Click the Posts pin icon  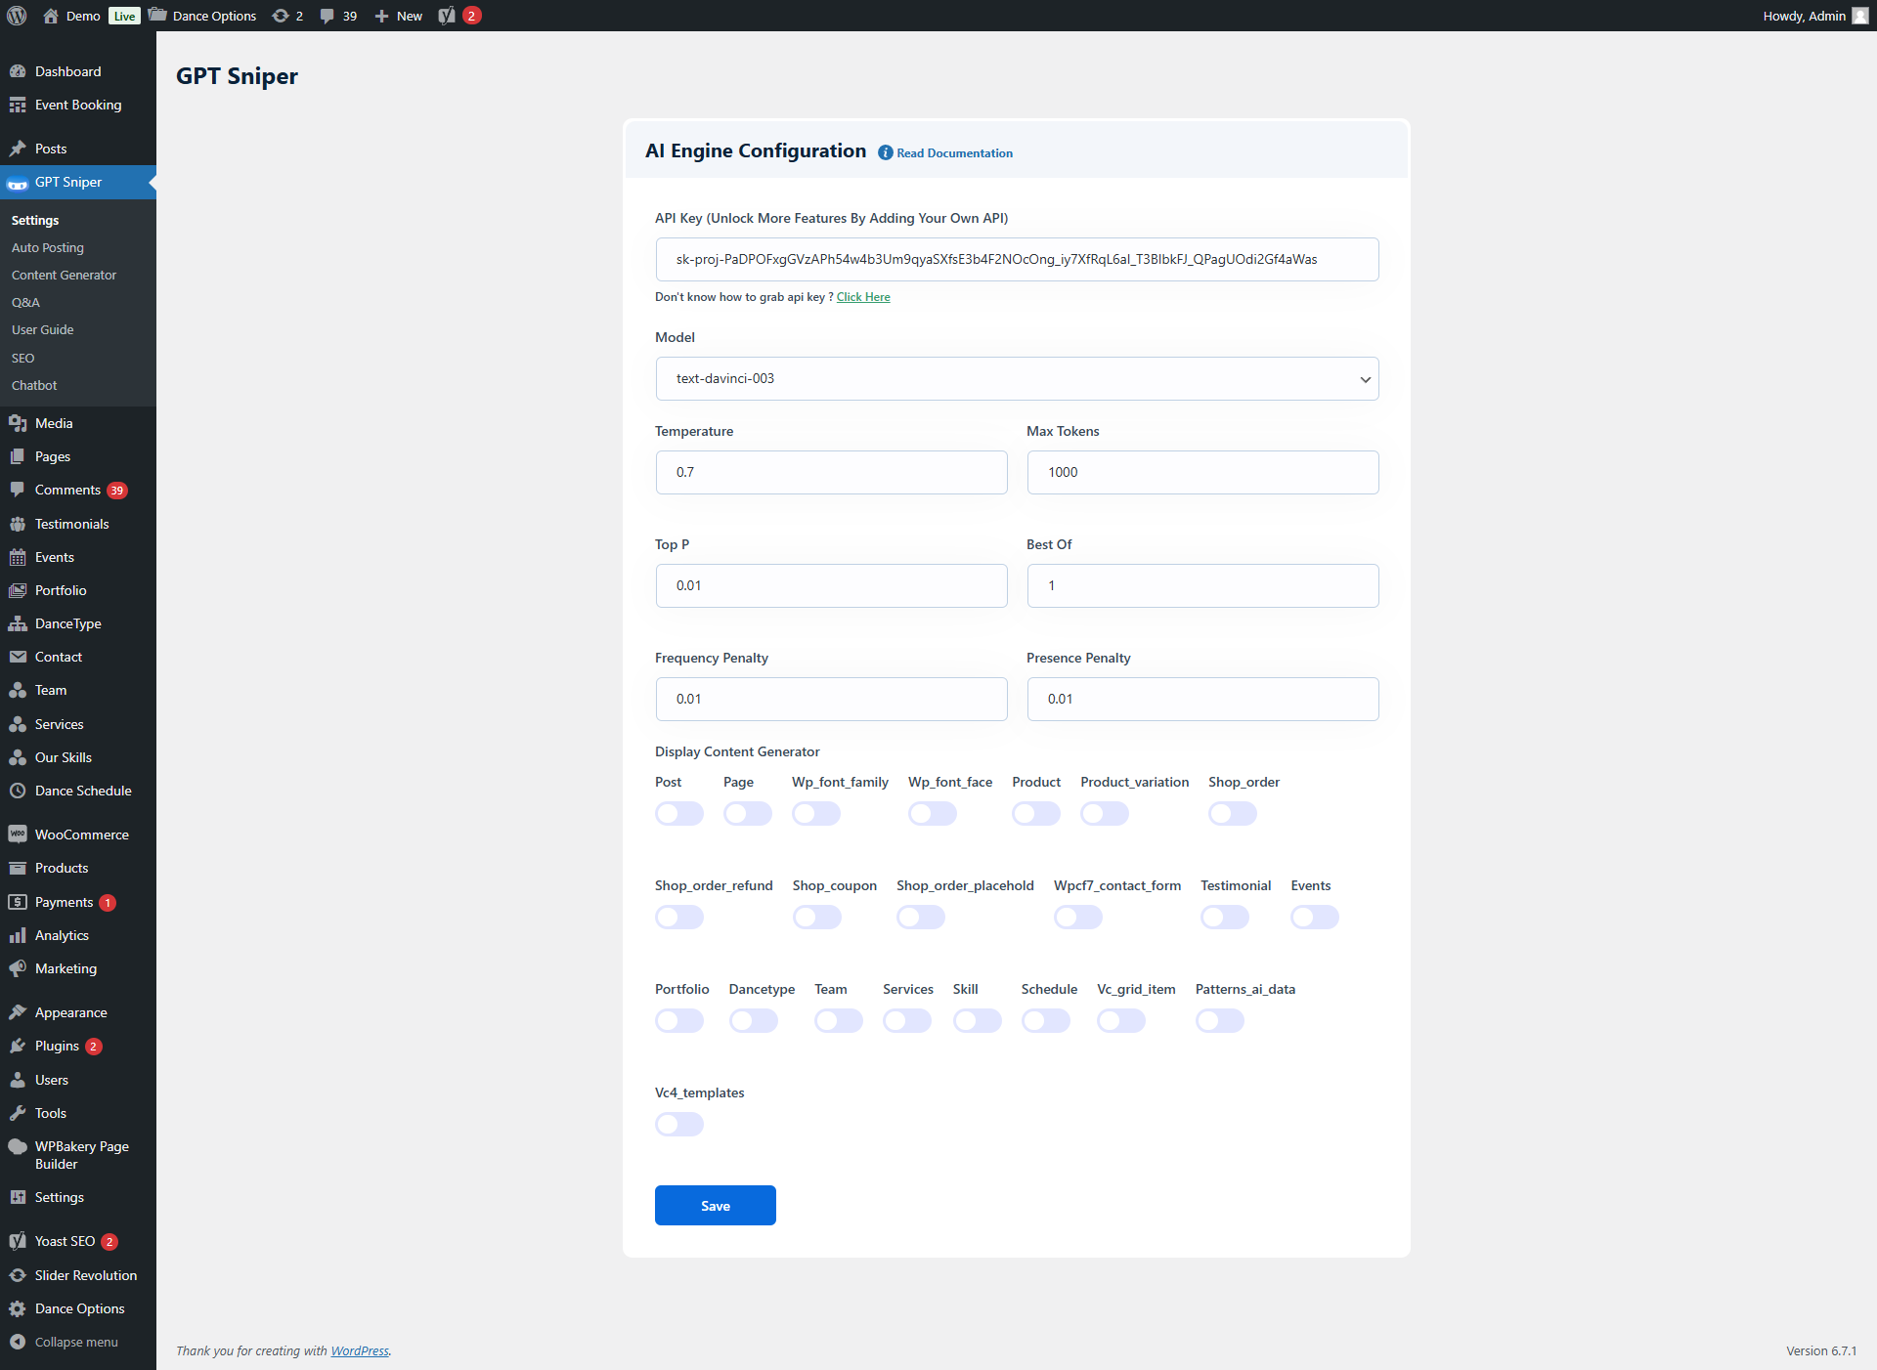18,149
